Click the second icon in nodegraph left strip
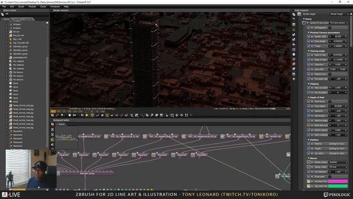 point(52,129)
